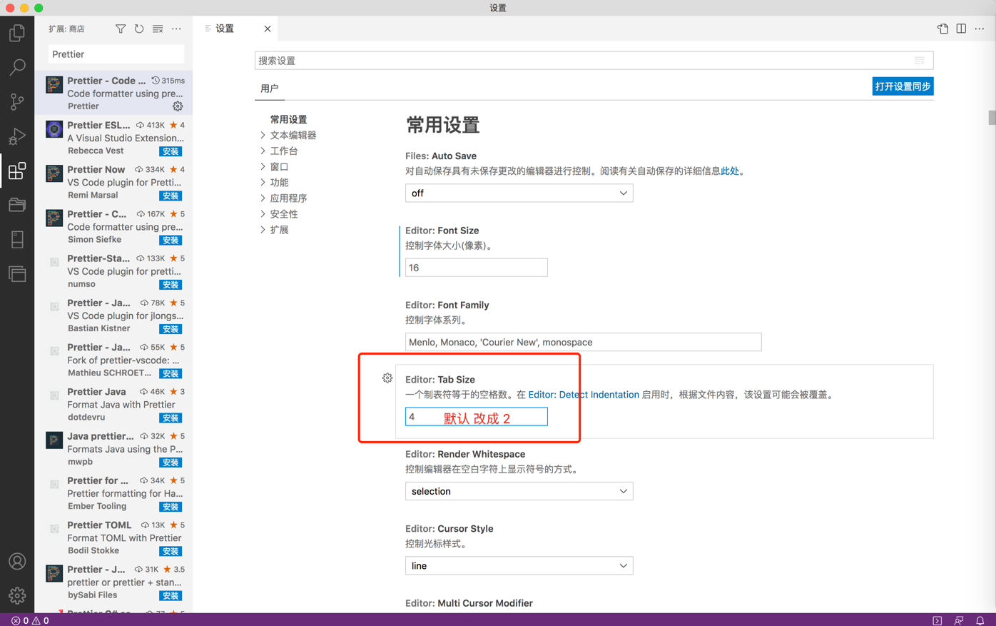Viewport: 996px width, 626px height.
Task: Install the Prettier Now extension
Action: [x=171, y=196]
